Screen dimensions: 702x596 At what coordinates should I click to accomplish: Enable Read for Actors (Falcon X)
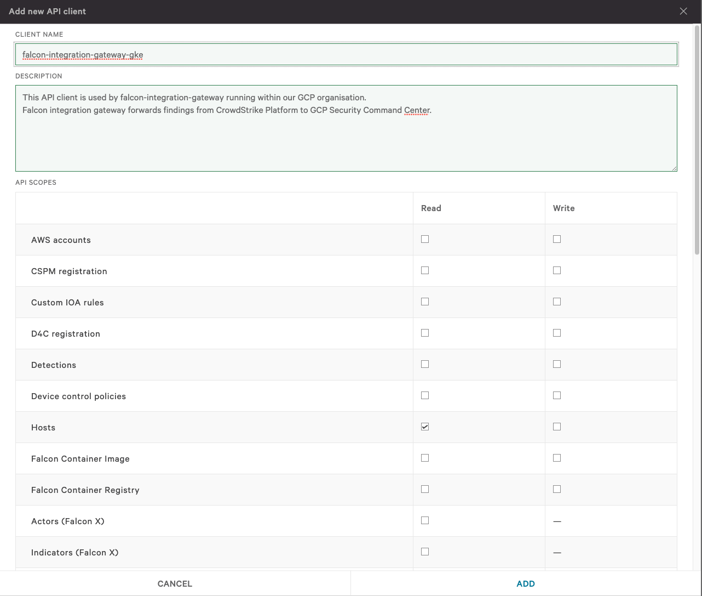(425, 520)
